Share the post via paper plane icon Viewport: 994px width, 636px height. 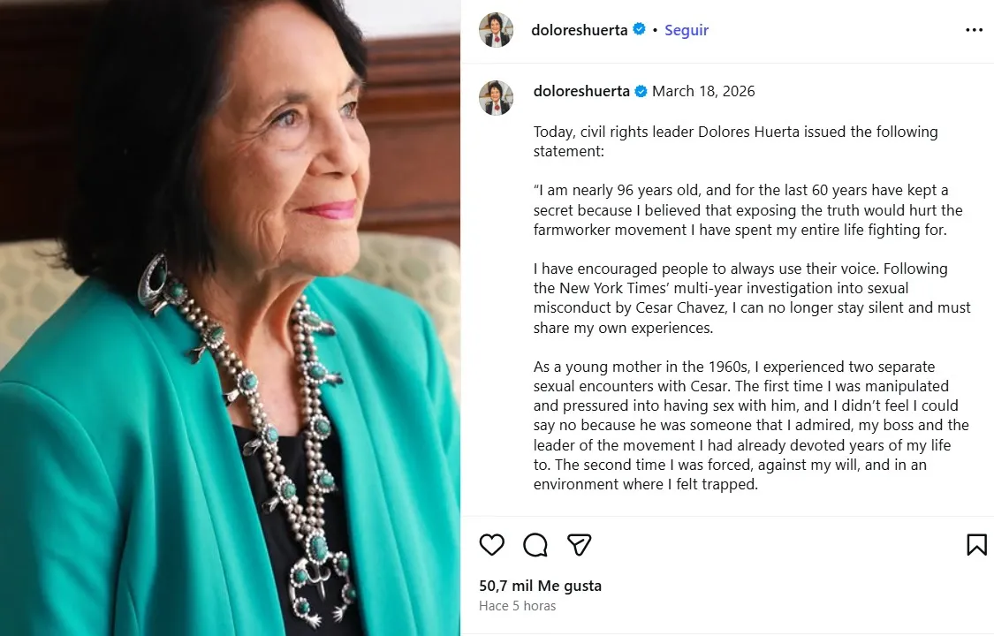tap(579, 544)
